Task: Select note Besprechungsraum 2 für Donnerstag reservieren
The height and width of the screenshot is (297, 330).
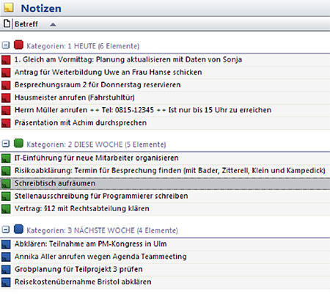Action: pos(165,85)
